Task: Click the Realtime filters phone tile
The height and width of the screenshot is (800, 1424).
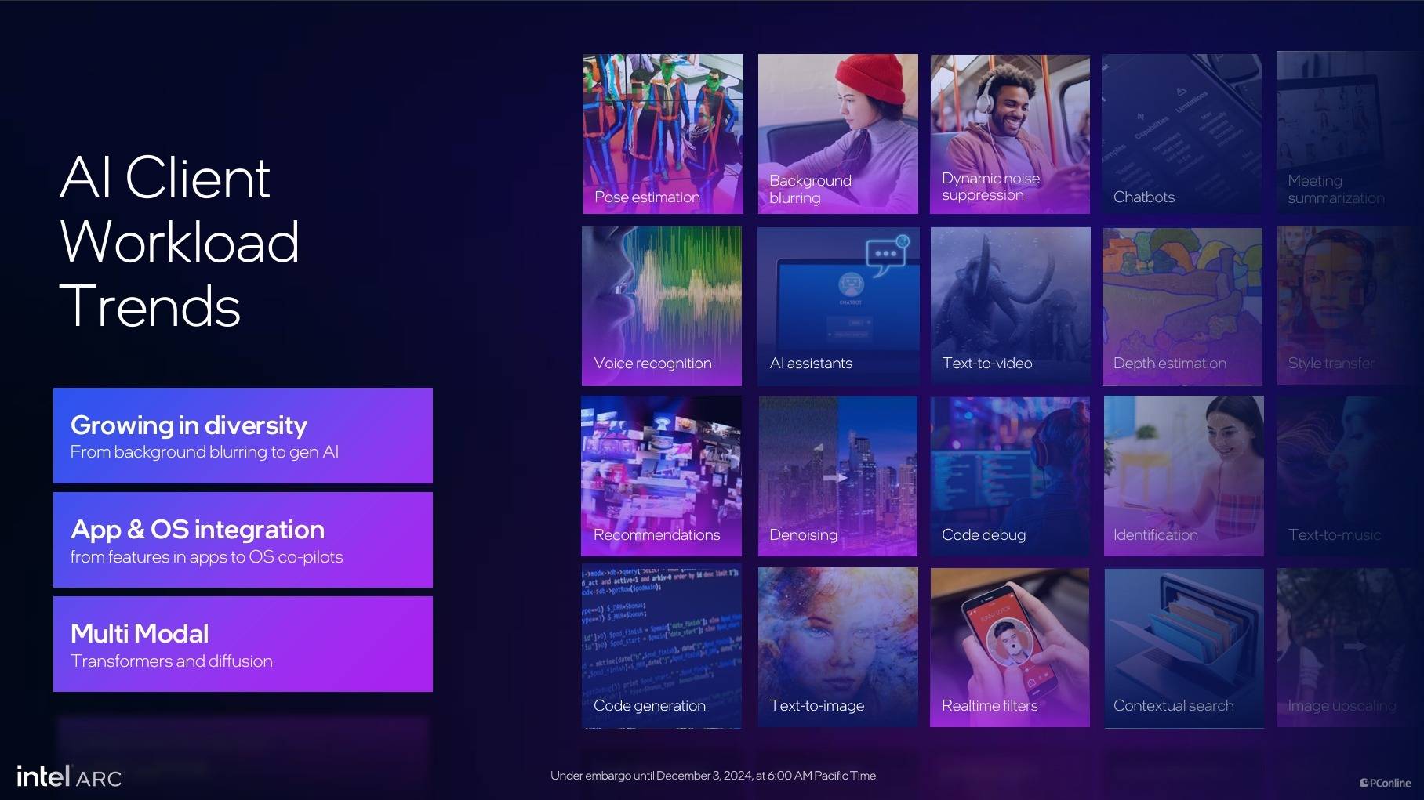Action: pyautogui.click(x=1010, y=647)
